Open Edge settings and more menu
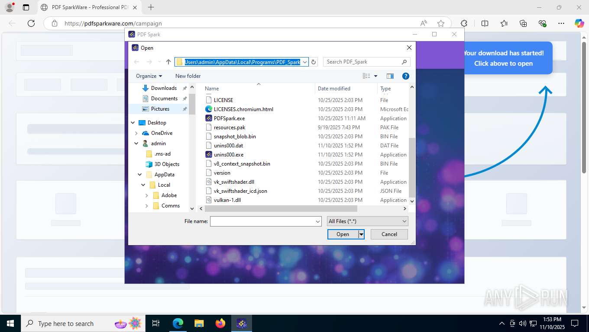The width and height of the screenshot is (589, 332). point(561,23)
